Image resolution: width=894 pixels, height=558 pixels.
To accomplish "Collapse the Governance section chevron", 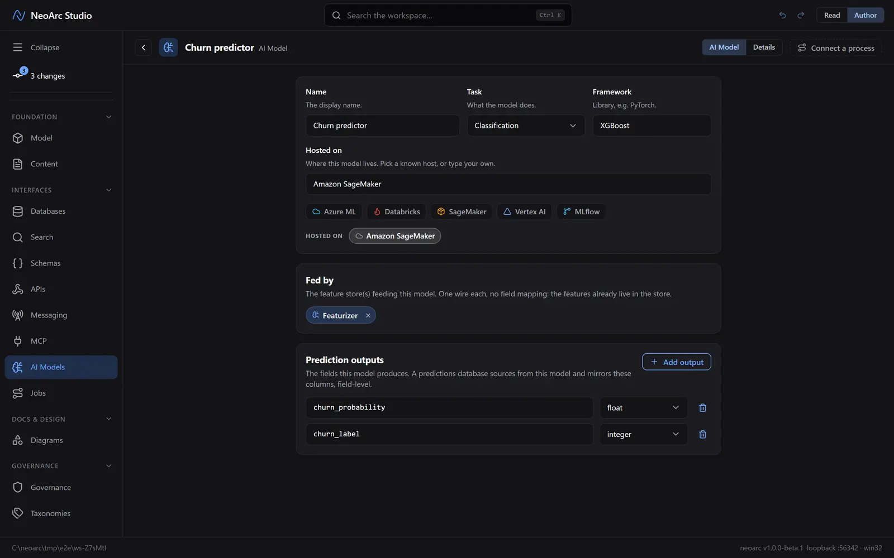I will pyautogui.click(x=109, y=466).
